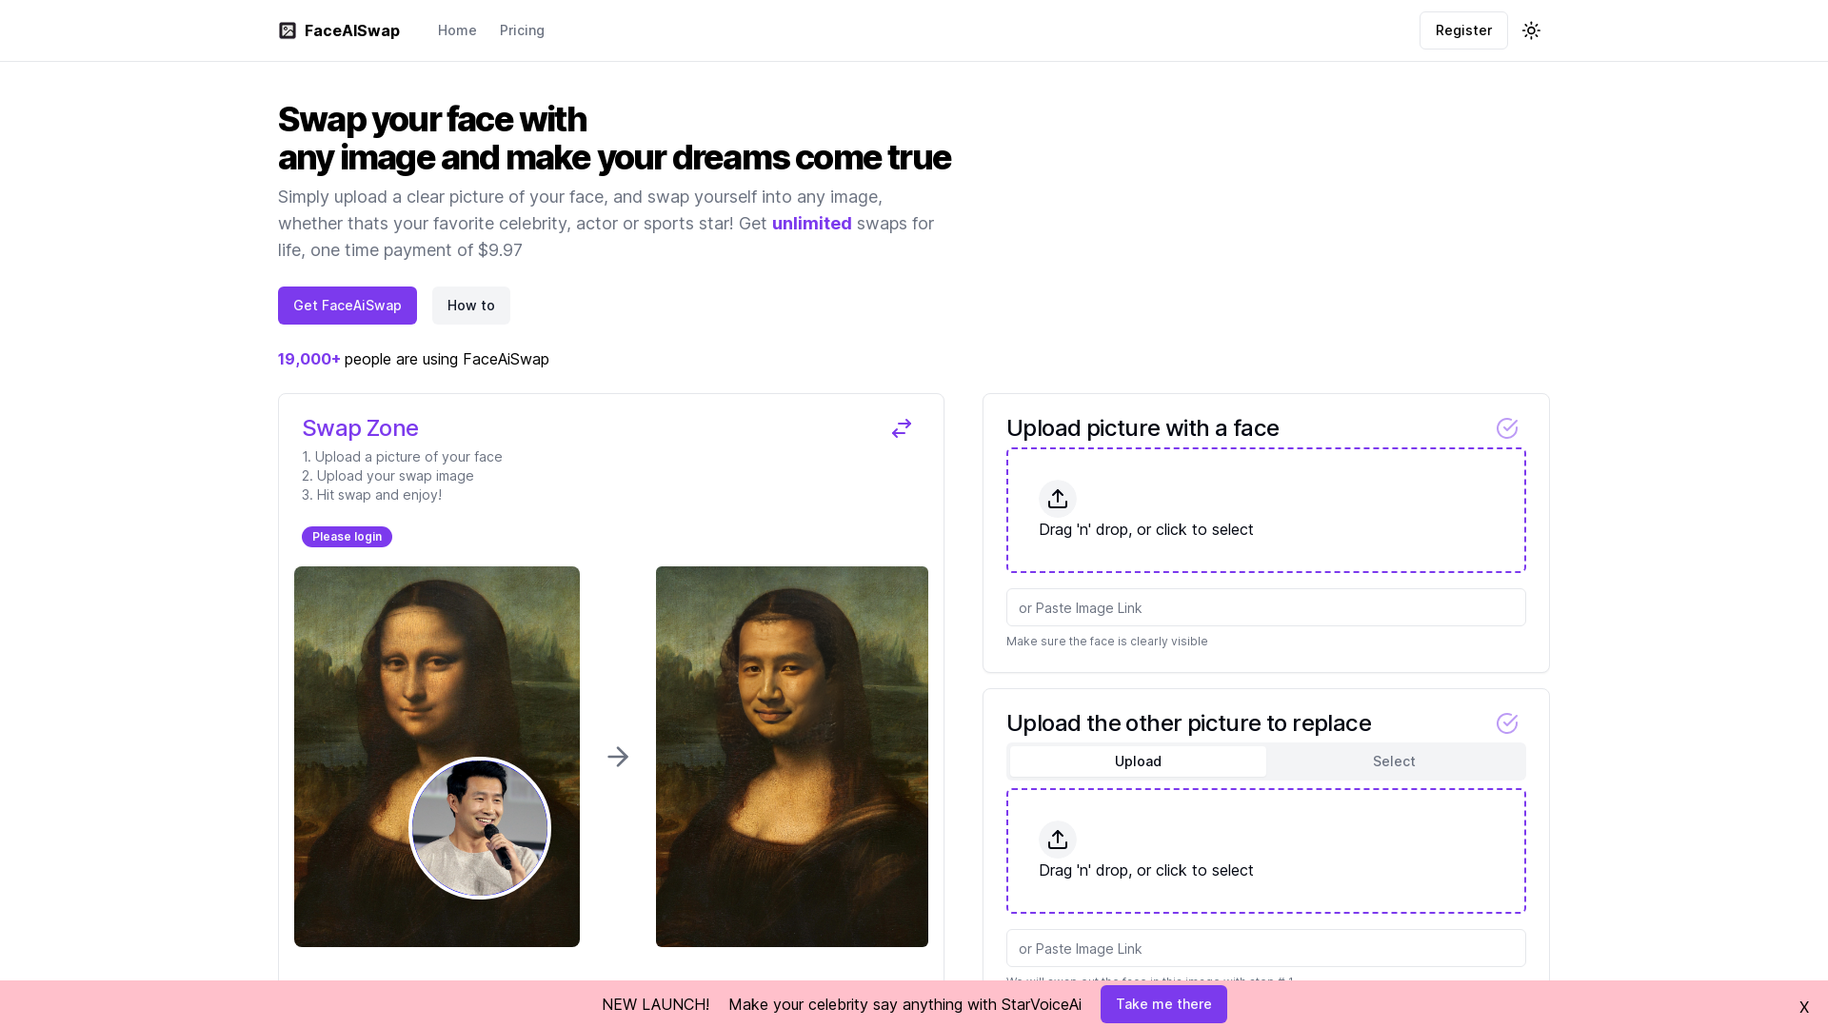The image size is (1828, 1028).
Task: Click '1. Upload a picture of your face' text
Action: pos(402,457)
